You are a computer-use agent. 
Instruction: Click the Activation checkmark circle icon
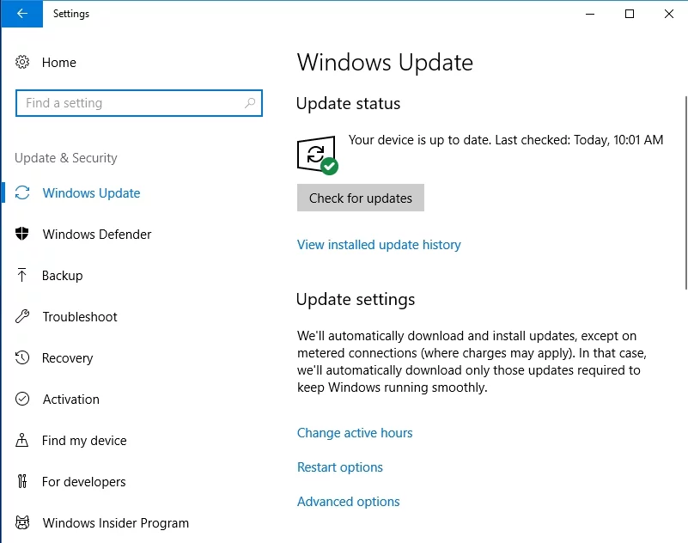22,399
